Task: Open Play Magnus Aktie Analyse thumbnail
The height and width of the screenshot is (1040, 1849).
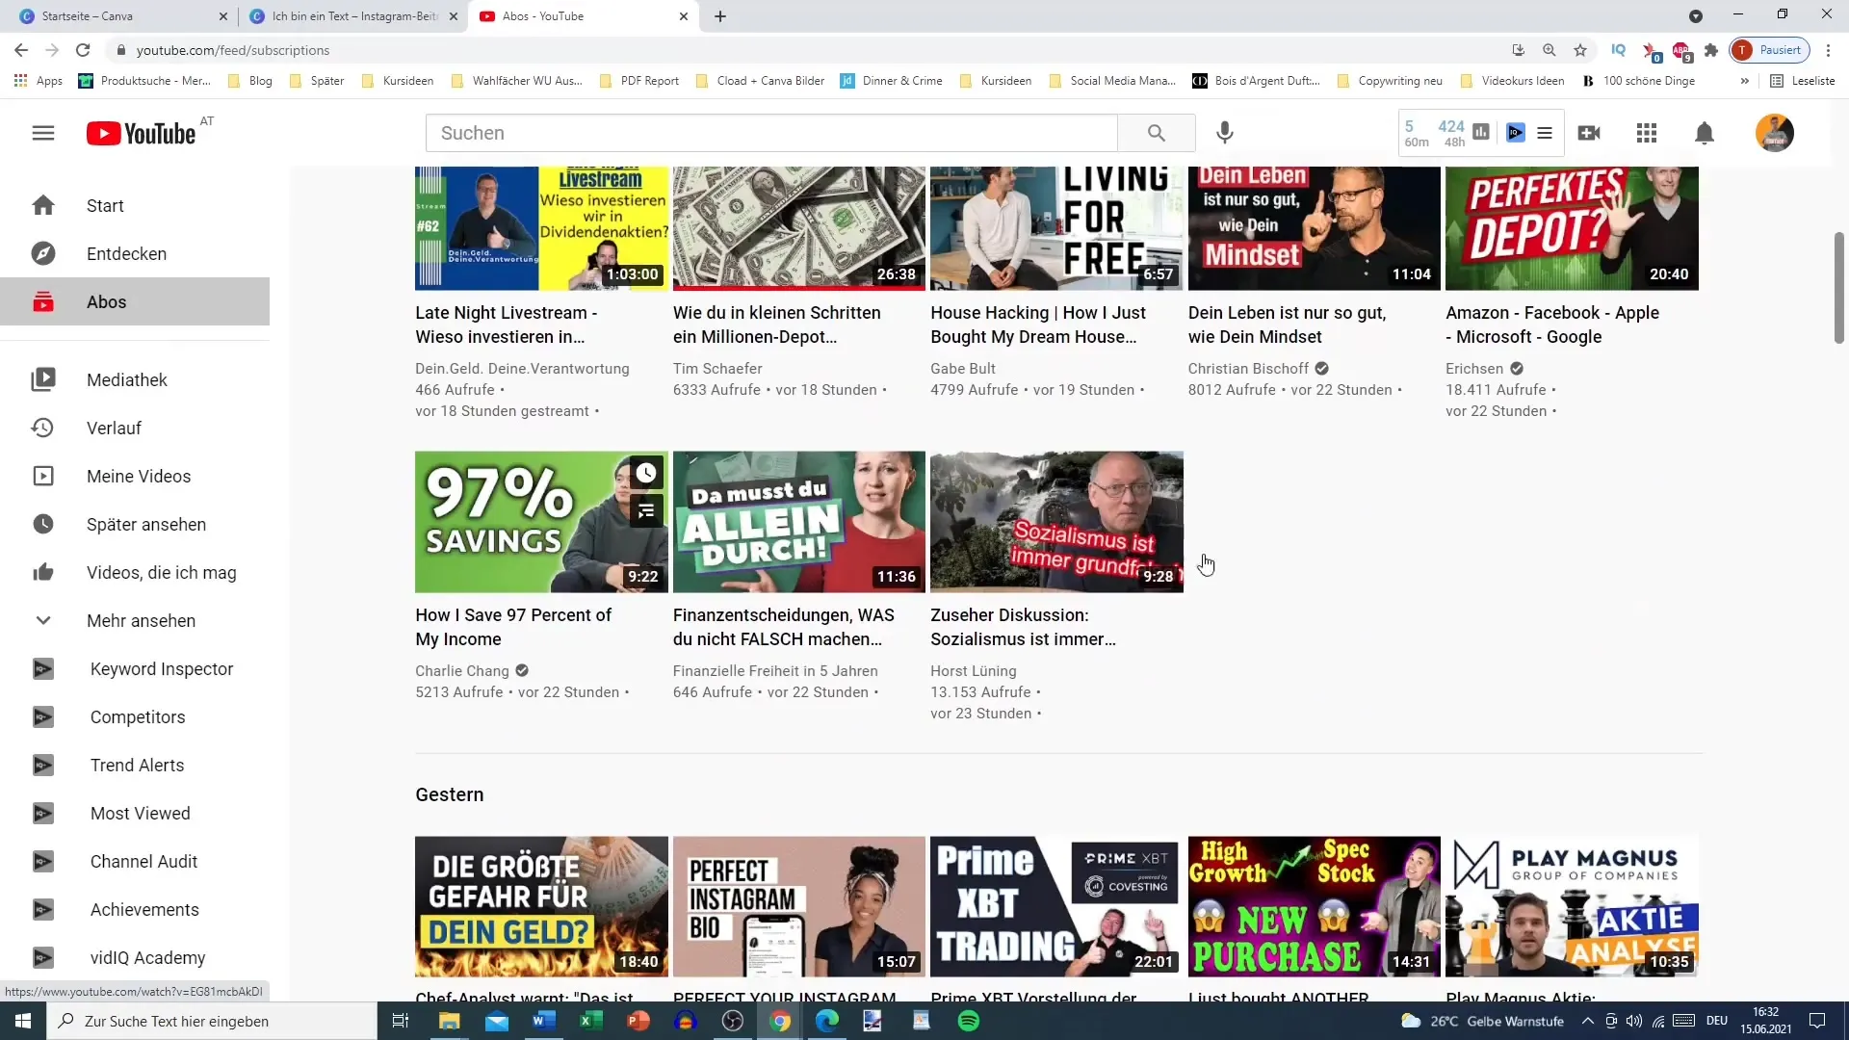Action: click(x=1572, y=906)
